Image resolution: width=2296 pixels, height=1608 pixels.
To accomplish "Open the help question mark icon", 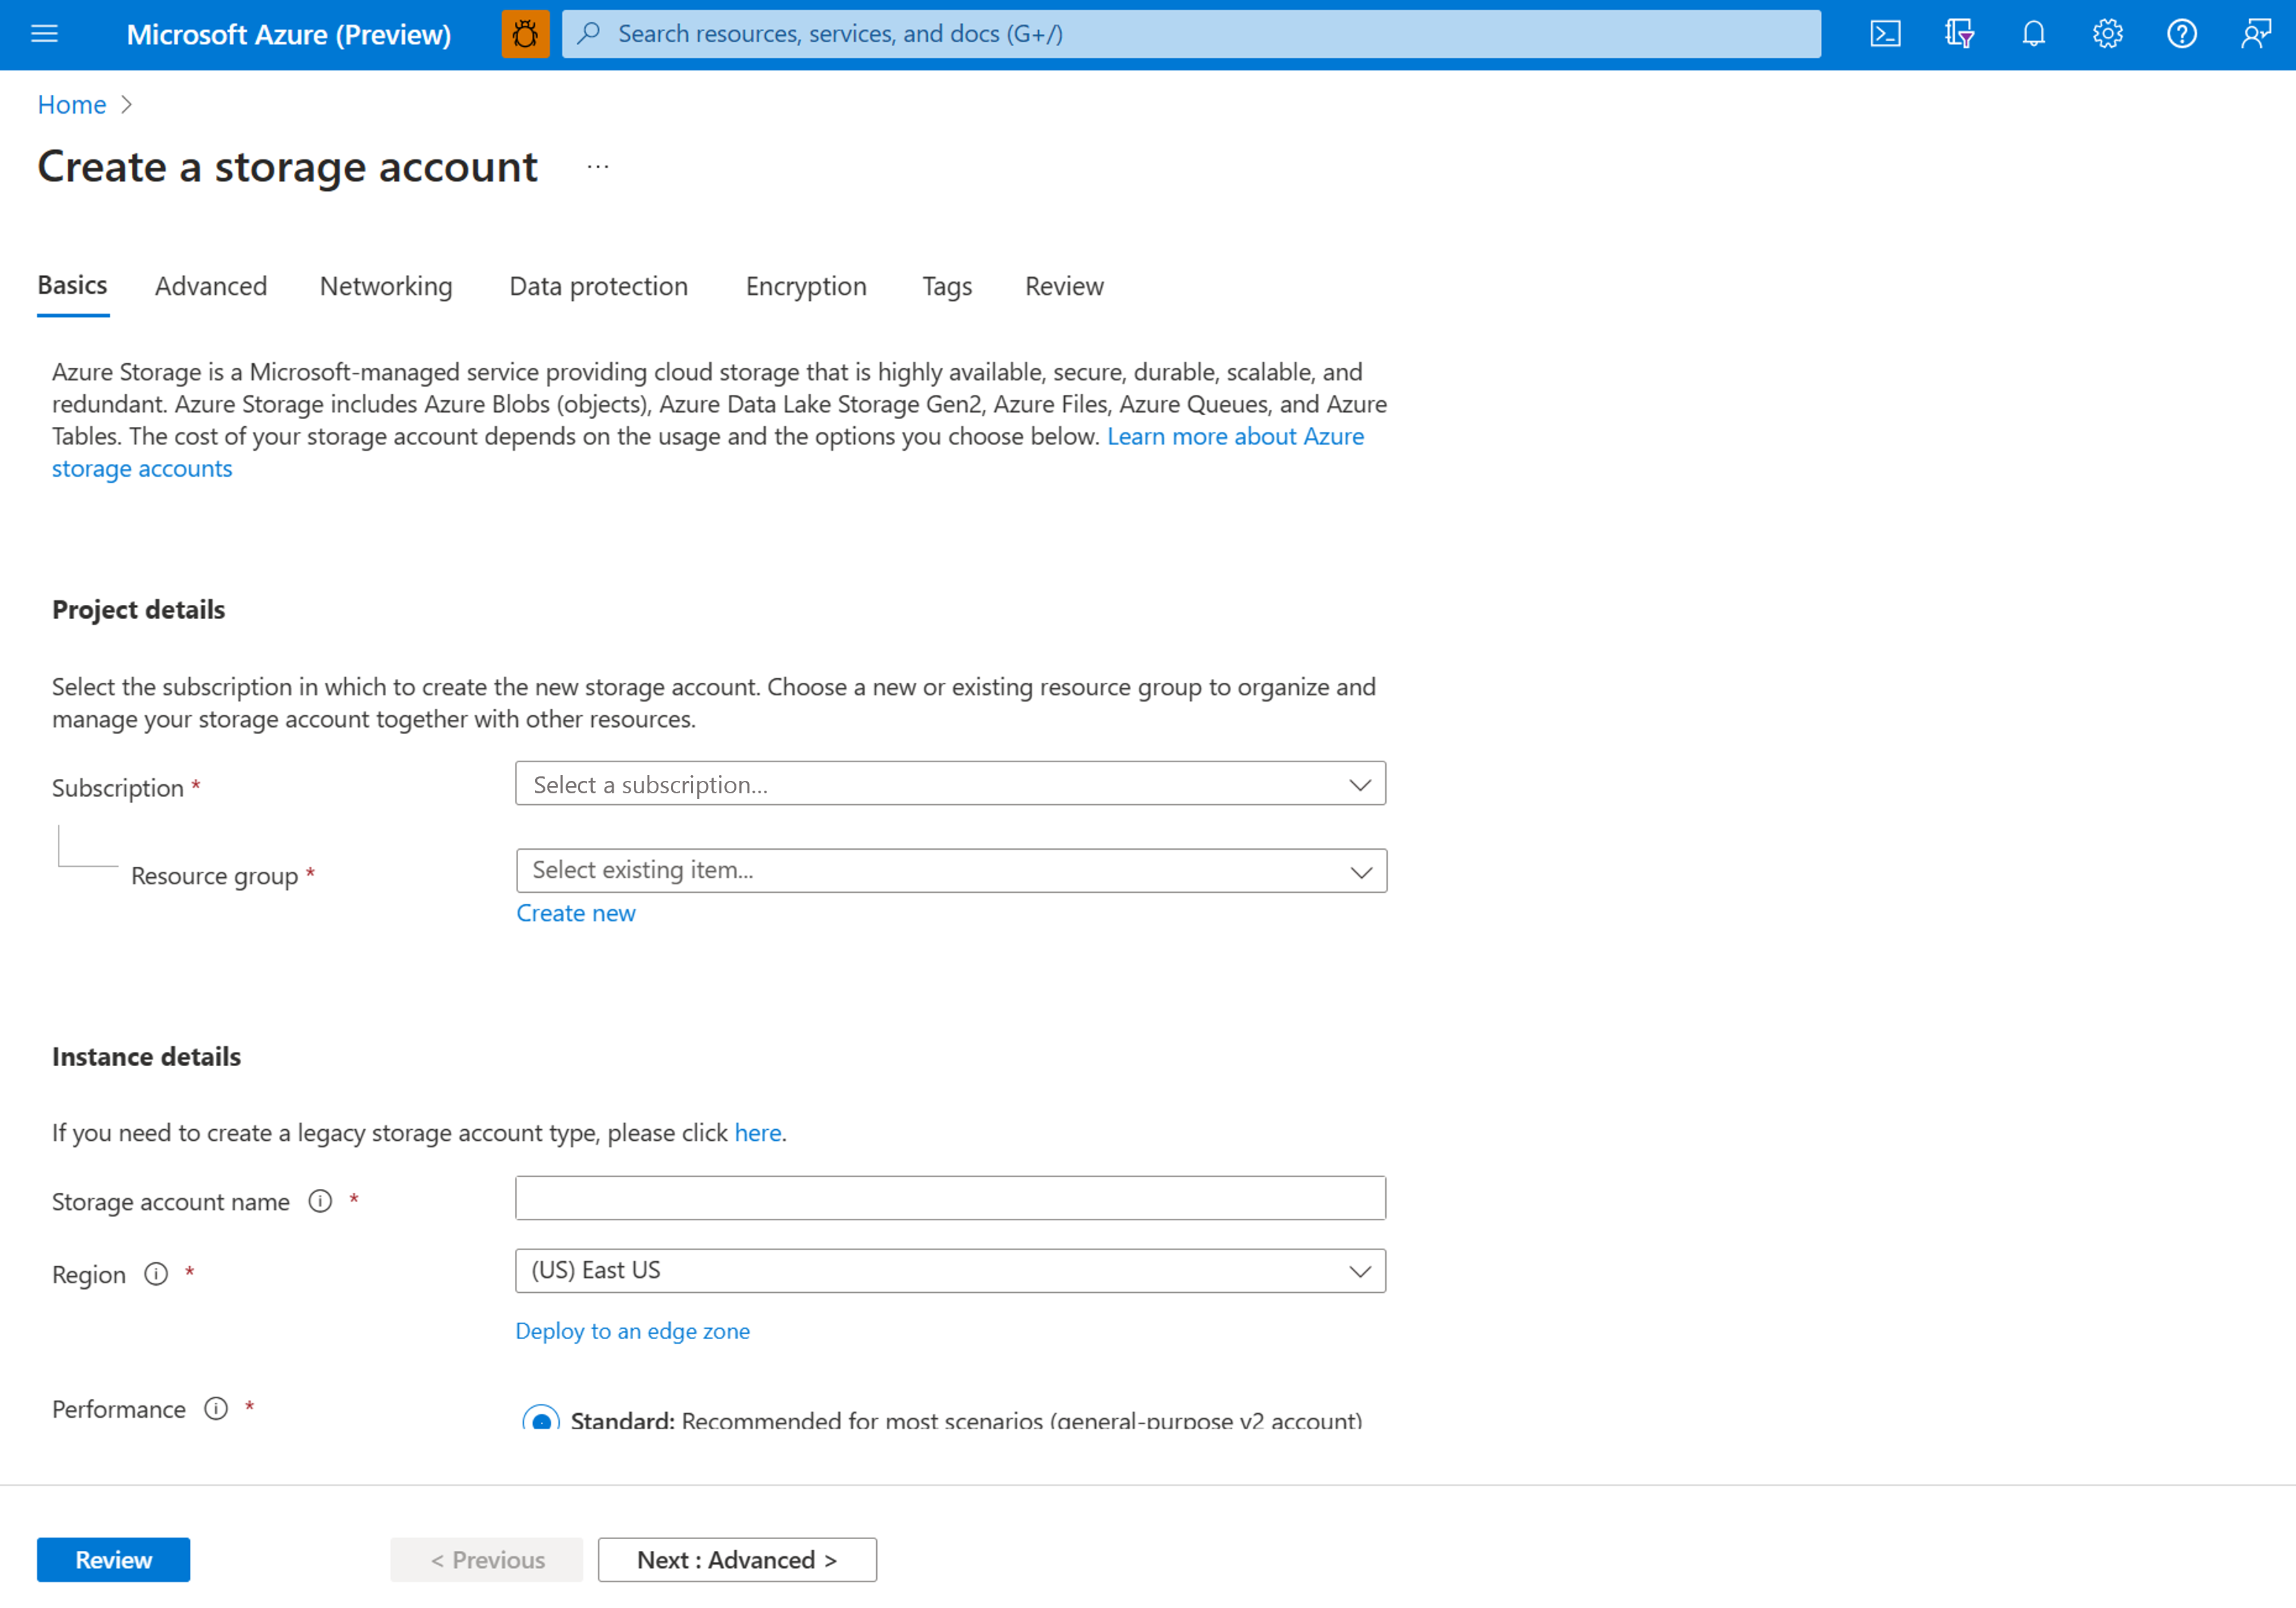I will point(2181,34).
